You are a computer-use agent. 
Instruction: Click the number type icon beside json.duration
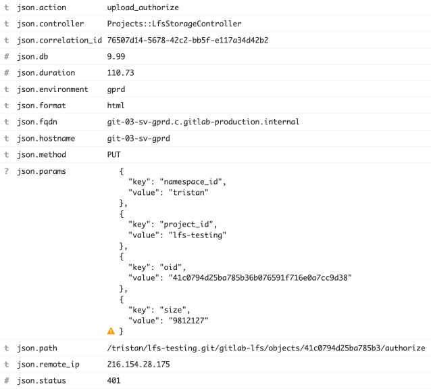point(7,72)
